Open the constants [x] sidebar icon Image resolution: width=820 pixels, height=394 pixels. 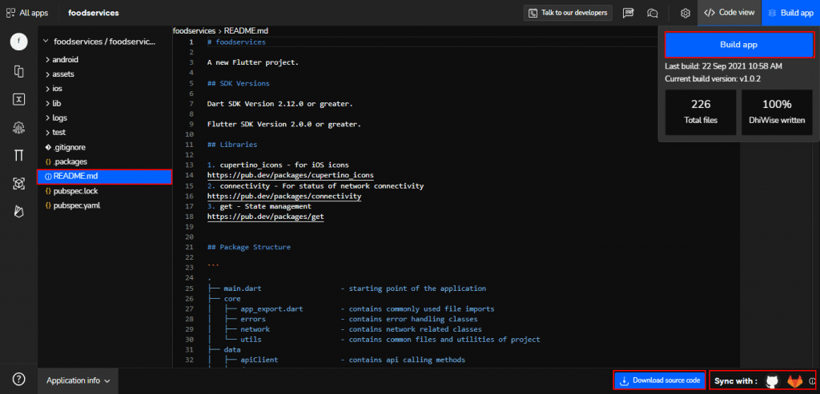tap(19, 100)
